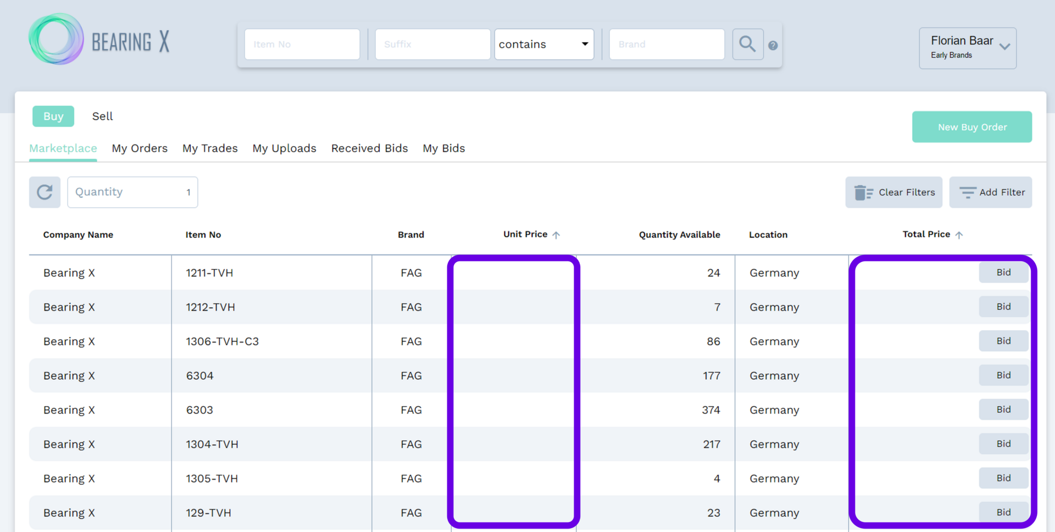1055x532 pixels.
Task: Click the New Buy Order button
Action: (x=972, y=127)
